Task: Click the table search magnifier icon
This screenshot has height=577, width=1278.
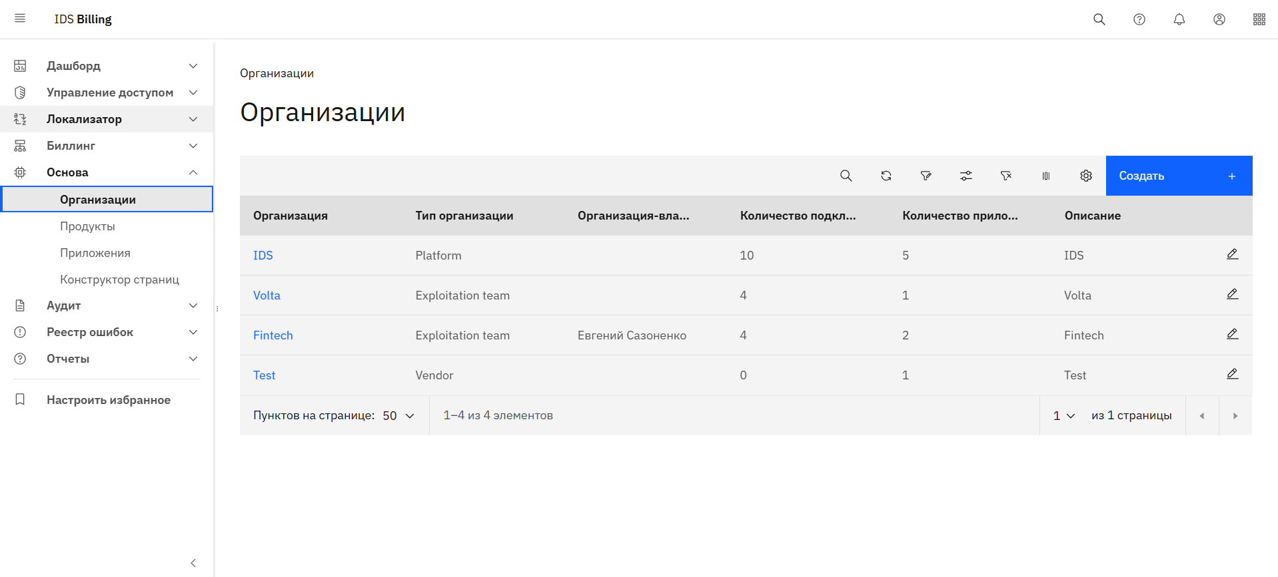Action: click(x=846, y=176)
